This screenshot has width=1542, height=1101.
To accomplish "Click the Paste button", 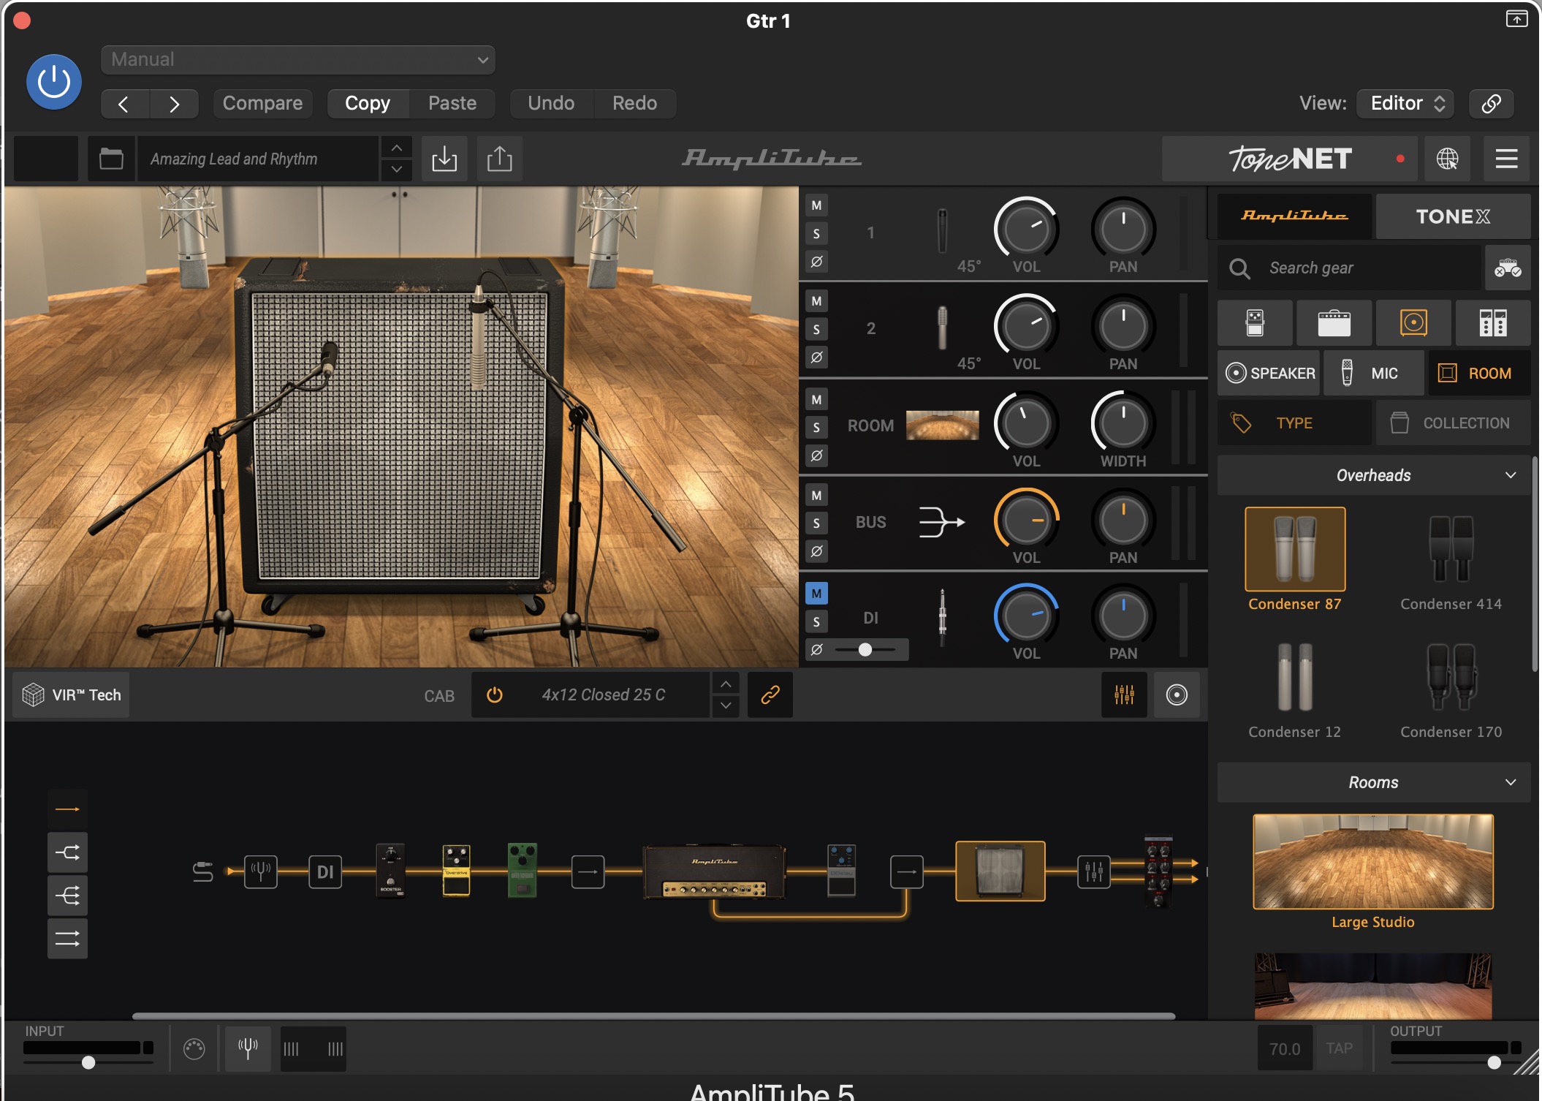I will click(x=452, y=103).
